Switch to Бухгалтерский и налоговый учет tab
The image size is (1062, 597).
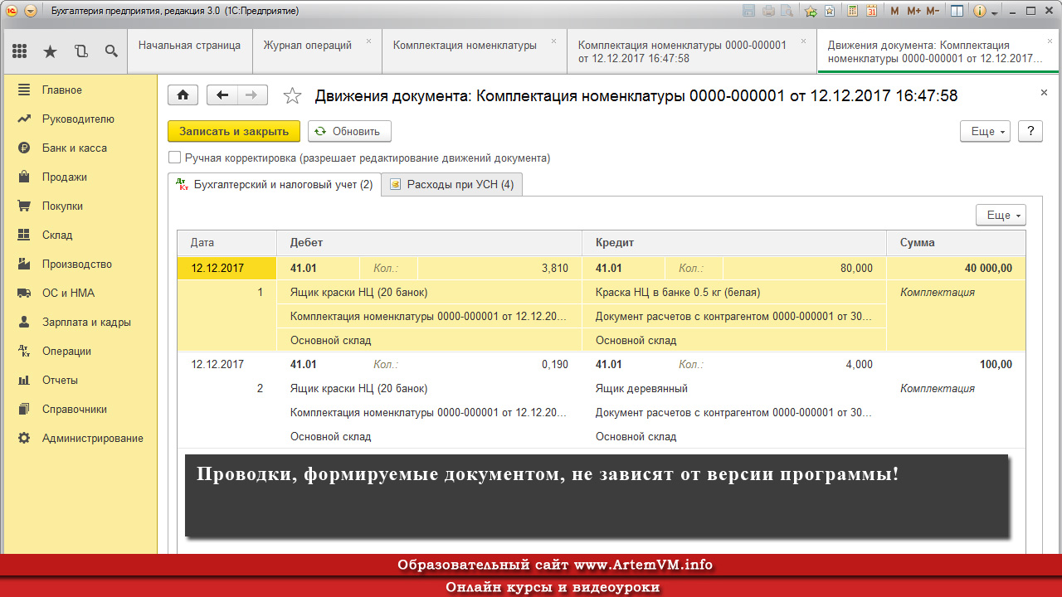point(275,185)
